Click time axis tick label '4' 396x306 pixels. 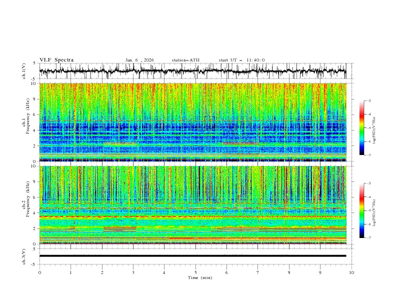pyautogui.click(x=164, y=272)
